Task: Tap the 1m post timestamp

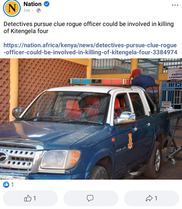Action: pos(27,11)
